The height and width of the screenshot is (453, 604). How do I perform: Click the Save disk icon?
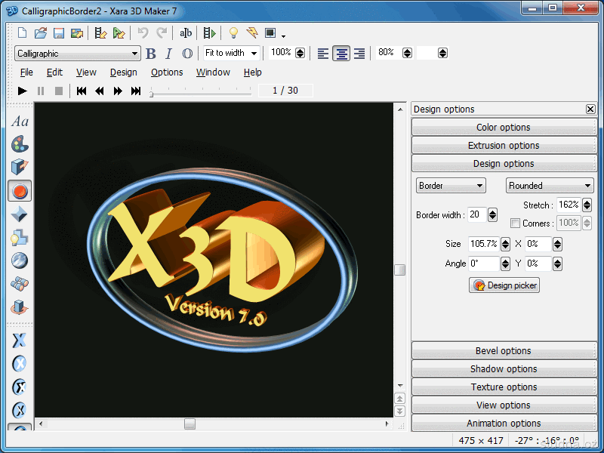[58, 33]
